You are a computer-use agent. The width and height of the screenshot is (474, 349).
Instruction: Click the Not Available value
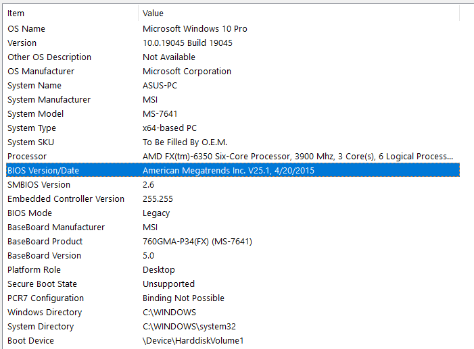coord(169,57)
